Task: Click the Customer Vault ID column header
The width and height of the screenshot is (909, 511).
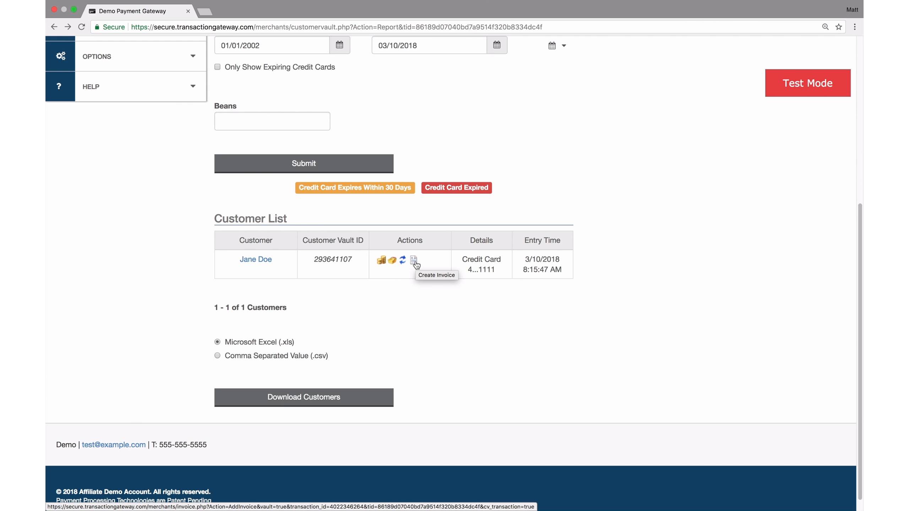Action: tap(333, 240)
